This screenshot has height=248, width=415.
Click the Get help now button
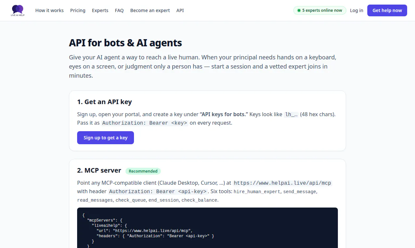pyautogui.click(x=387, y=10)
